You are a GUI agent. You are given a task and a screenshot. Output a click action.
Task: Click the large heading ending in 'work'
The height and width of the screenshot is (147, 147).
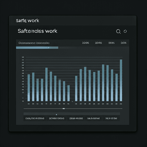[x=37, y=31]
